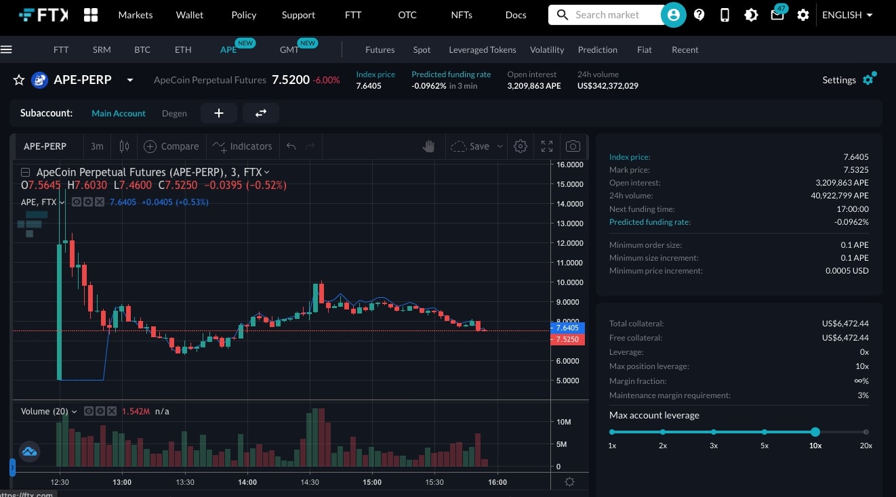Save the chart layout to cloud
The height and width of the screenshot is (497, 896).
tap(470, 146)
